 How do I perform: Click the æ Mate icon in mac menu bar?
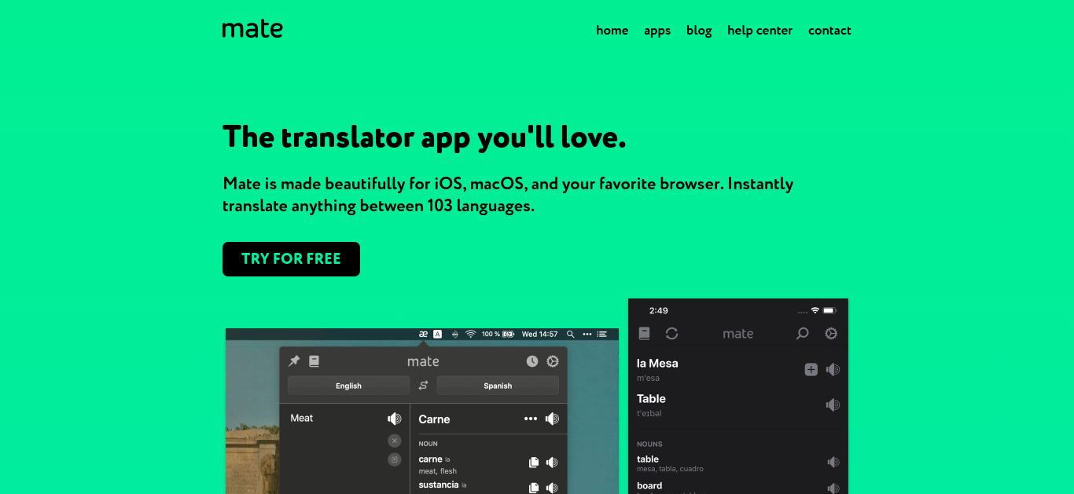pos(423,334)
